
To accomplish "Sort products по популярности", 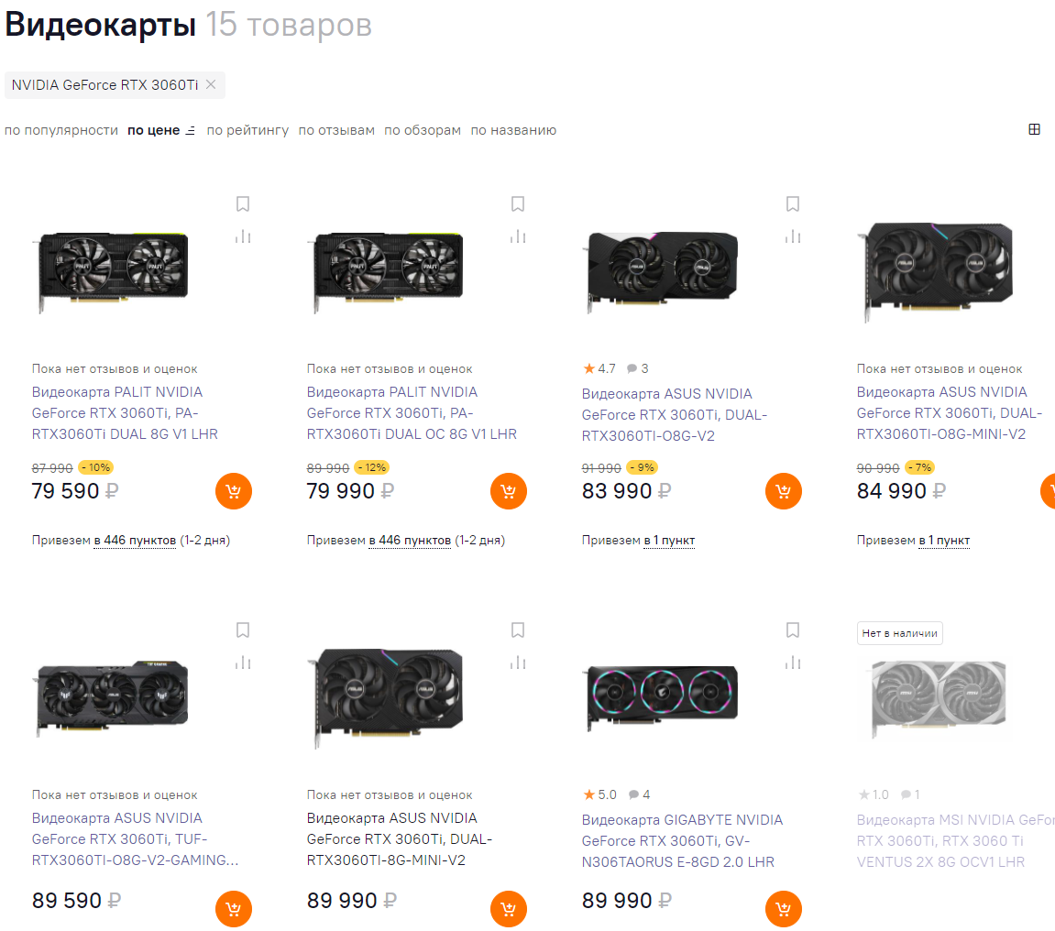I will point(61,130).
